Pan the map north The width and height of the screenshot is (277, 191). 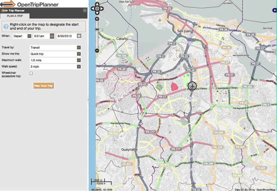point(97,4)
